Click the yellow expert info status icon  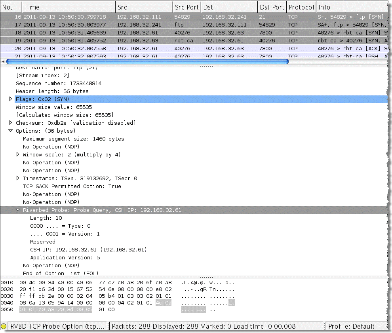pyautogui.click(x=4, y=326)
